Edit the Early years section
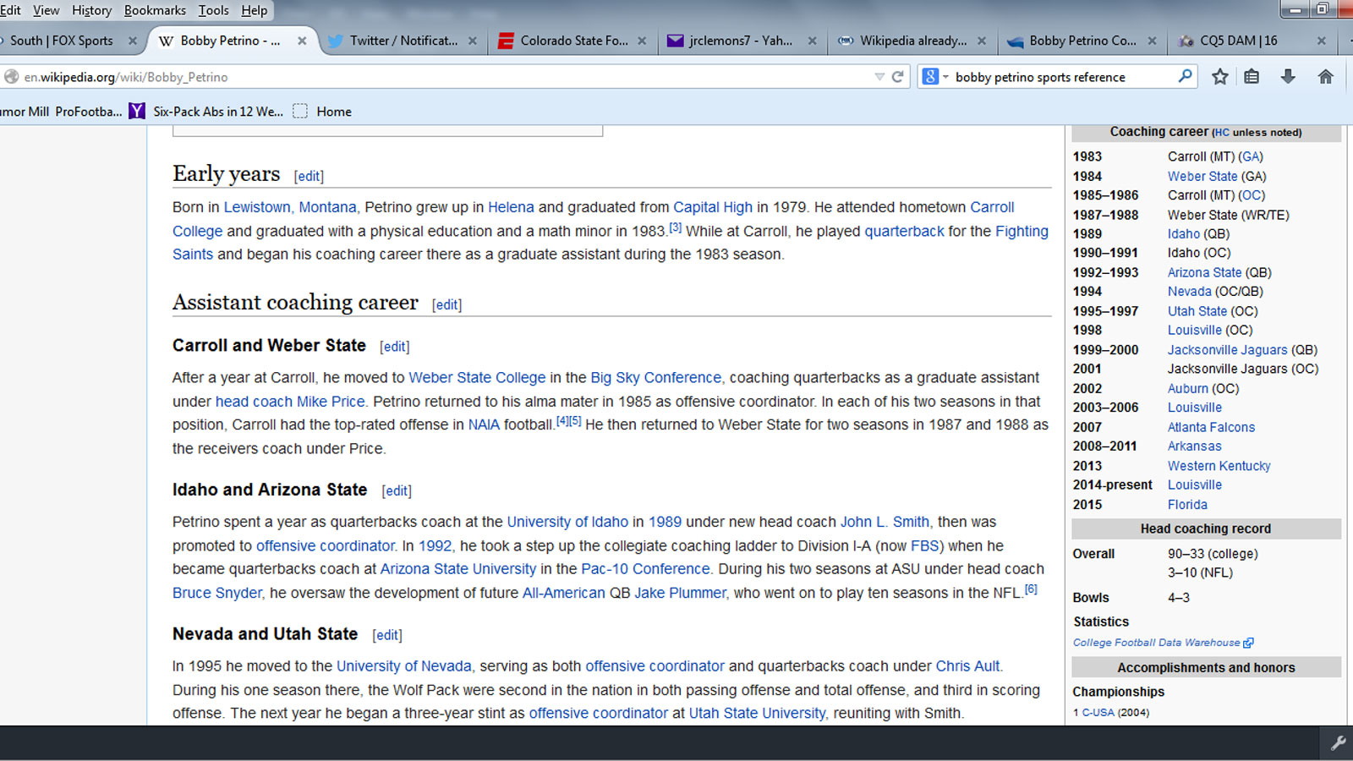 (309, 176)
